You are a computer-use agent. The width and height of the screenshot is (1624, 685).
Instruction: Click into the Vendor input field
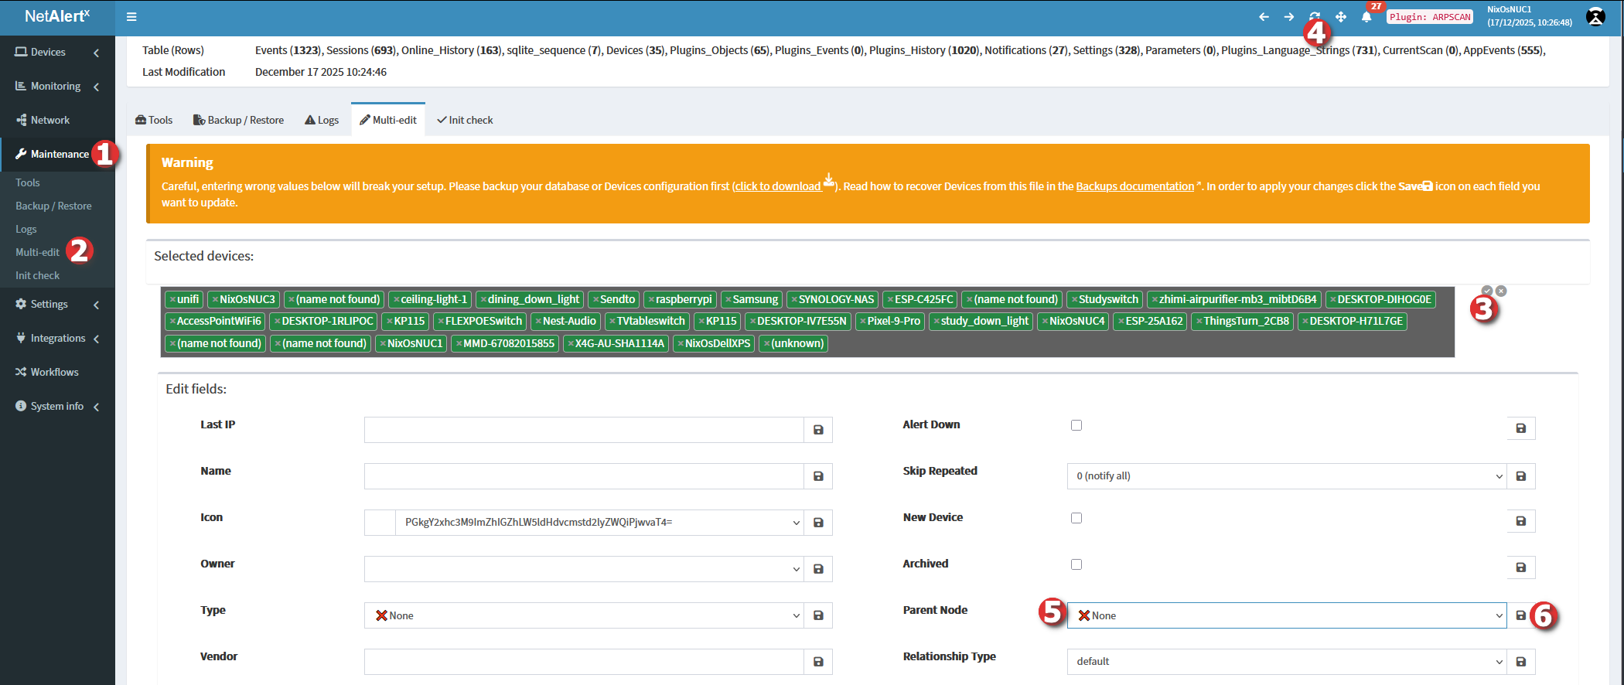point(584,662)
